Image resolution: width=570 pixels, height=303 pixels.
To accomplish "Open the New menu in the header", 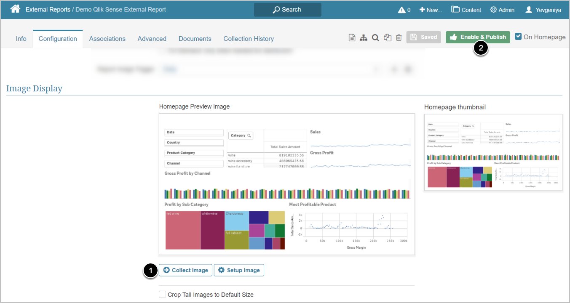I will [431, 10].
